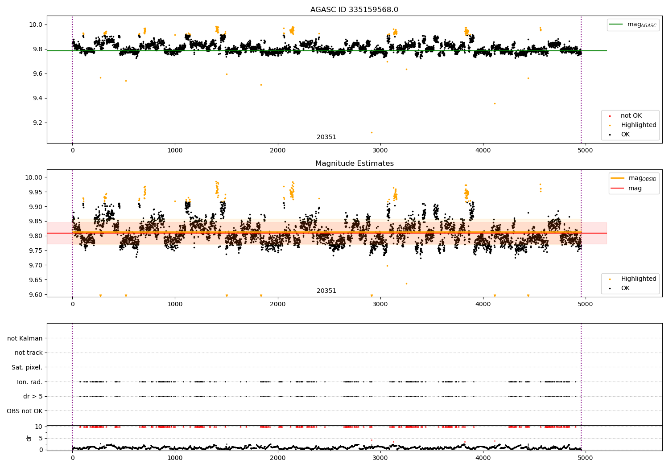Click the 9.70 y-tick label

pos(36,265)
